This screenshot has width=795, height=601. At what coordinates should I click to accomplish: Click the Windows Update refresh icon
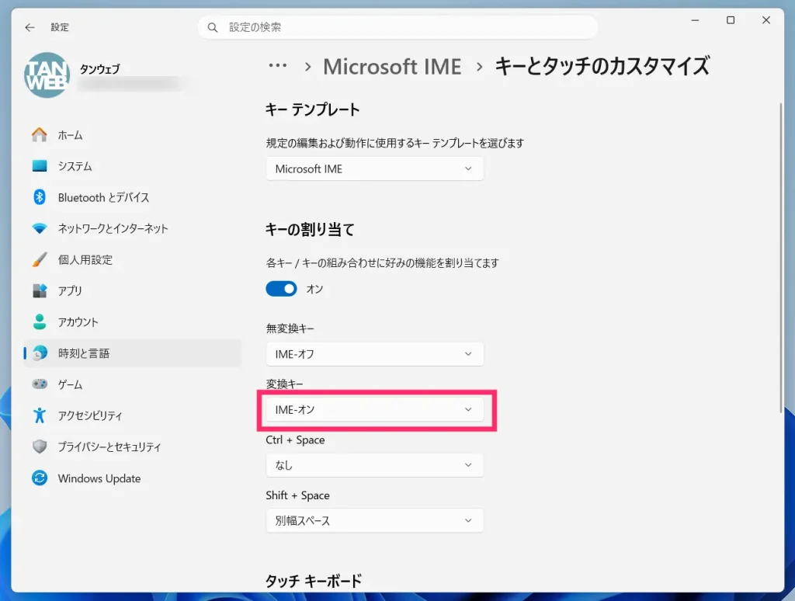click(x=40, y=478)
